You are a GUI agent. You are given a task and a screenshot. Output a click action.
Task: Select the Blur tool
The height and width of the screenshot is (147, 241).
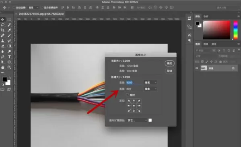(x=2, y=51)
